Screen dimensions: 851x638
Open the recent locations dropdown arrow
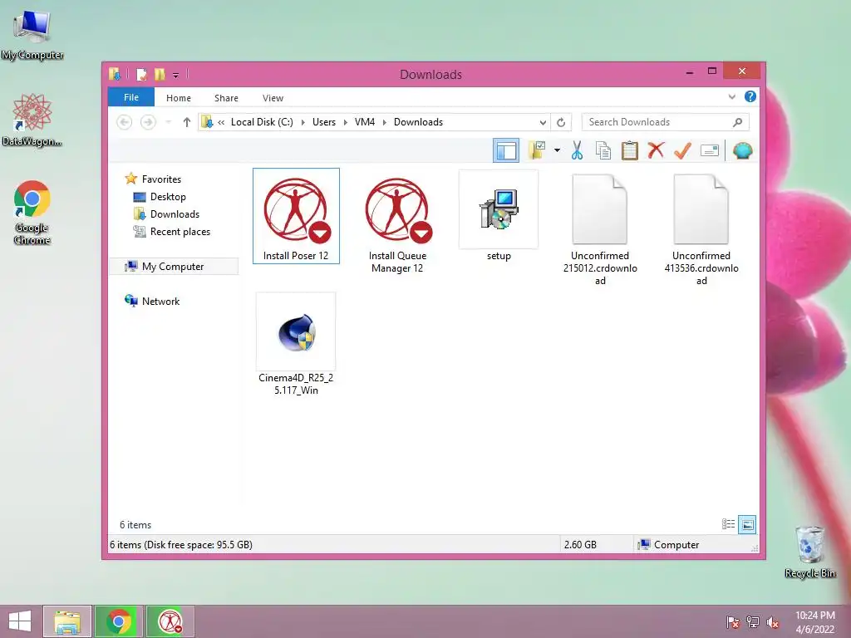tap(169, 122)
